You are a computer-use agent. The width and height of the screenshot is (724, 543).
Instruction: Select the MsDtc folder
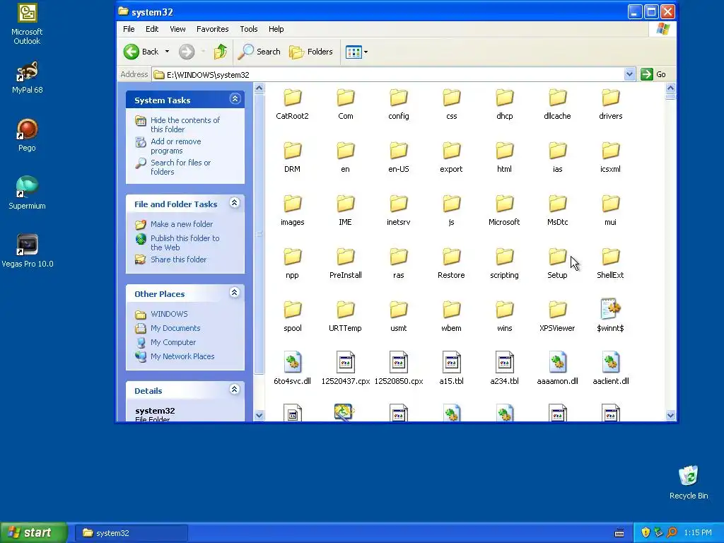pos(557,211)
